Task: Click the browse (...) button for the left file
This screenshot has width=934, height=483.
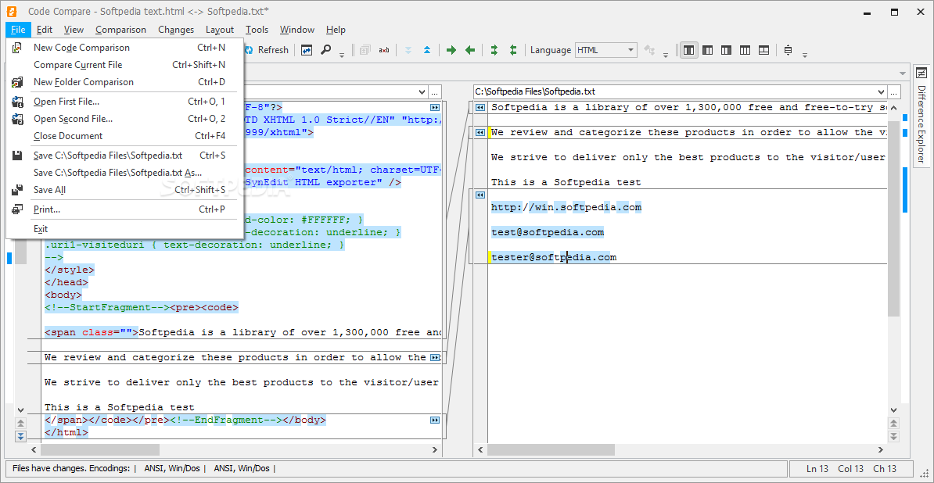Action: coord(435,91)
